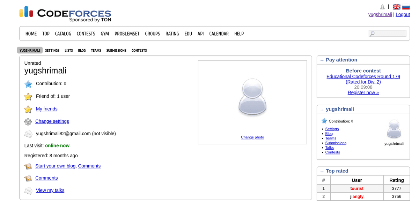Viewport: 419px width, 201px height.
Task: Click the Change photo link
Action: click(252, 137)
